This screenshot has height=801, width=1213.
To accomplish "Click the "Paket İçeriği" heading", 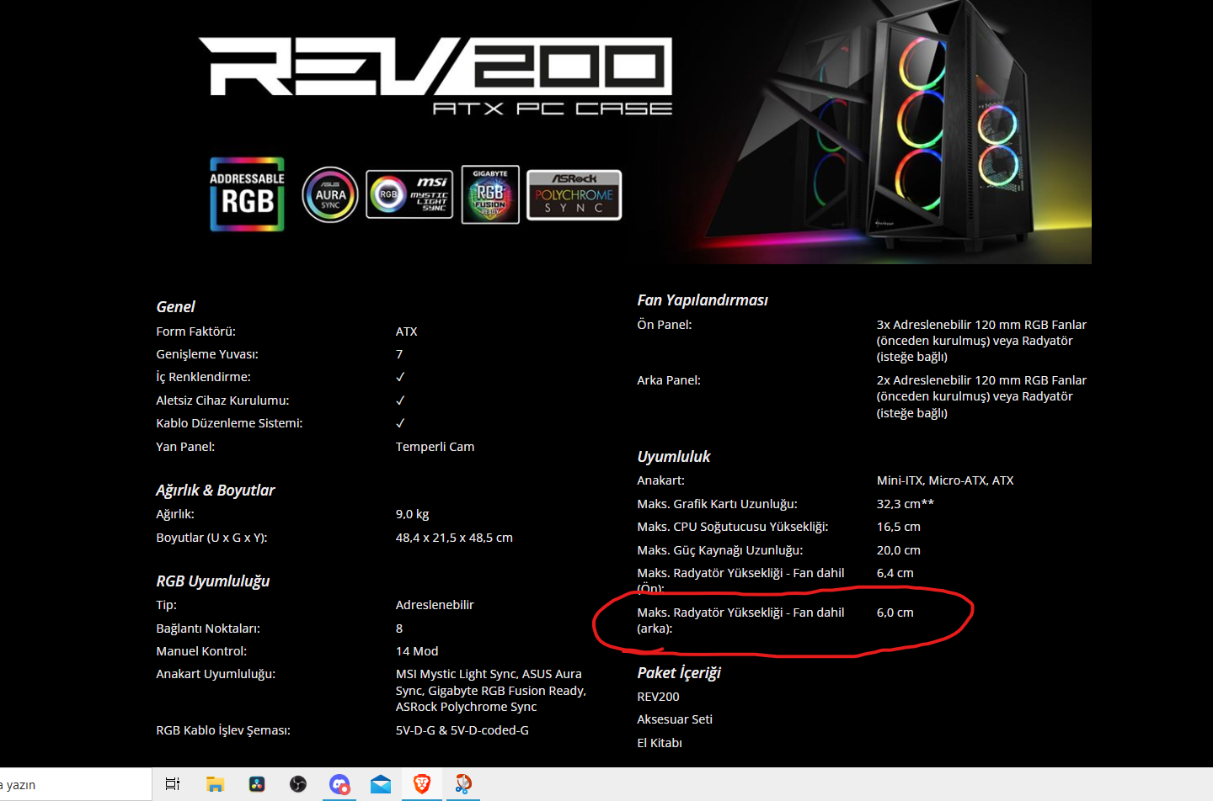I will point(679,673).
